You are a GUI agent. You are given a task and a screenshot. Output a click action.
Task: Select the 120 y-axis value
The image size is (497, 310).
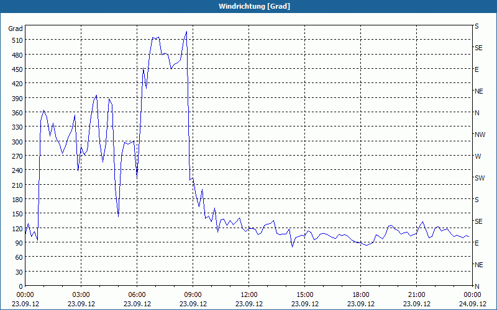pyautogui.click(x=17, y=228)
